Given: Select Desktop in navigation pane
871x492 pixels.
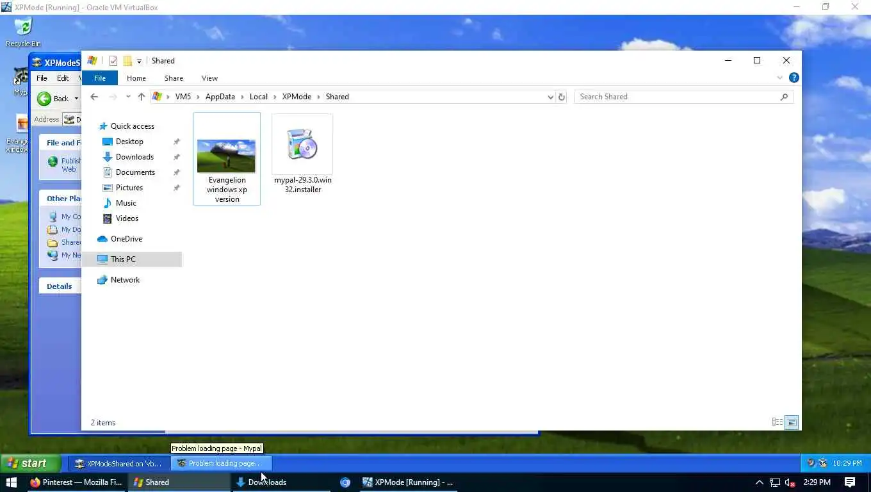Looking at the screenshot, I should tap(129, 142).
